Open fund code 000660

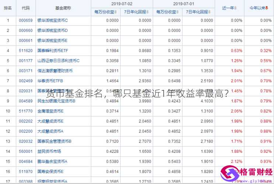pyautogui.click(x=26, y=31)
